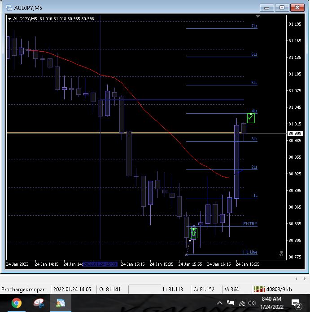Select the 3Ls level line label
The image size is (310, 312).
(x=254, y=138)
